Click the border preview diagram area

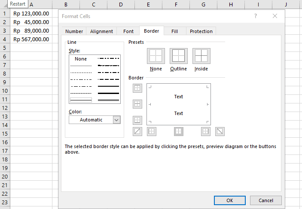point(179,104)
